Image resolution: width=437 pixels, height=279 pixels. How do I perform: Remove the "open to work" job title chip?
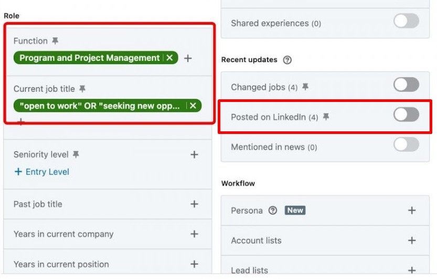pyautogui.click(x=193, y=106)
